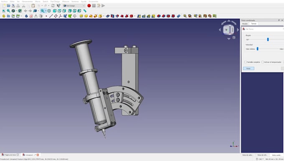Open the draw style icon
Viewport: 284px width, 161px height.
(x=13, y=11)
